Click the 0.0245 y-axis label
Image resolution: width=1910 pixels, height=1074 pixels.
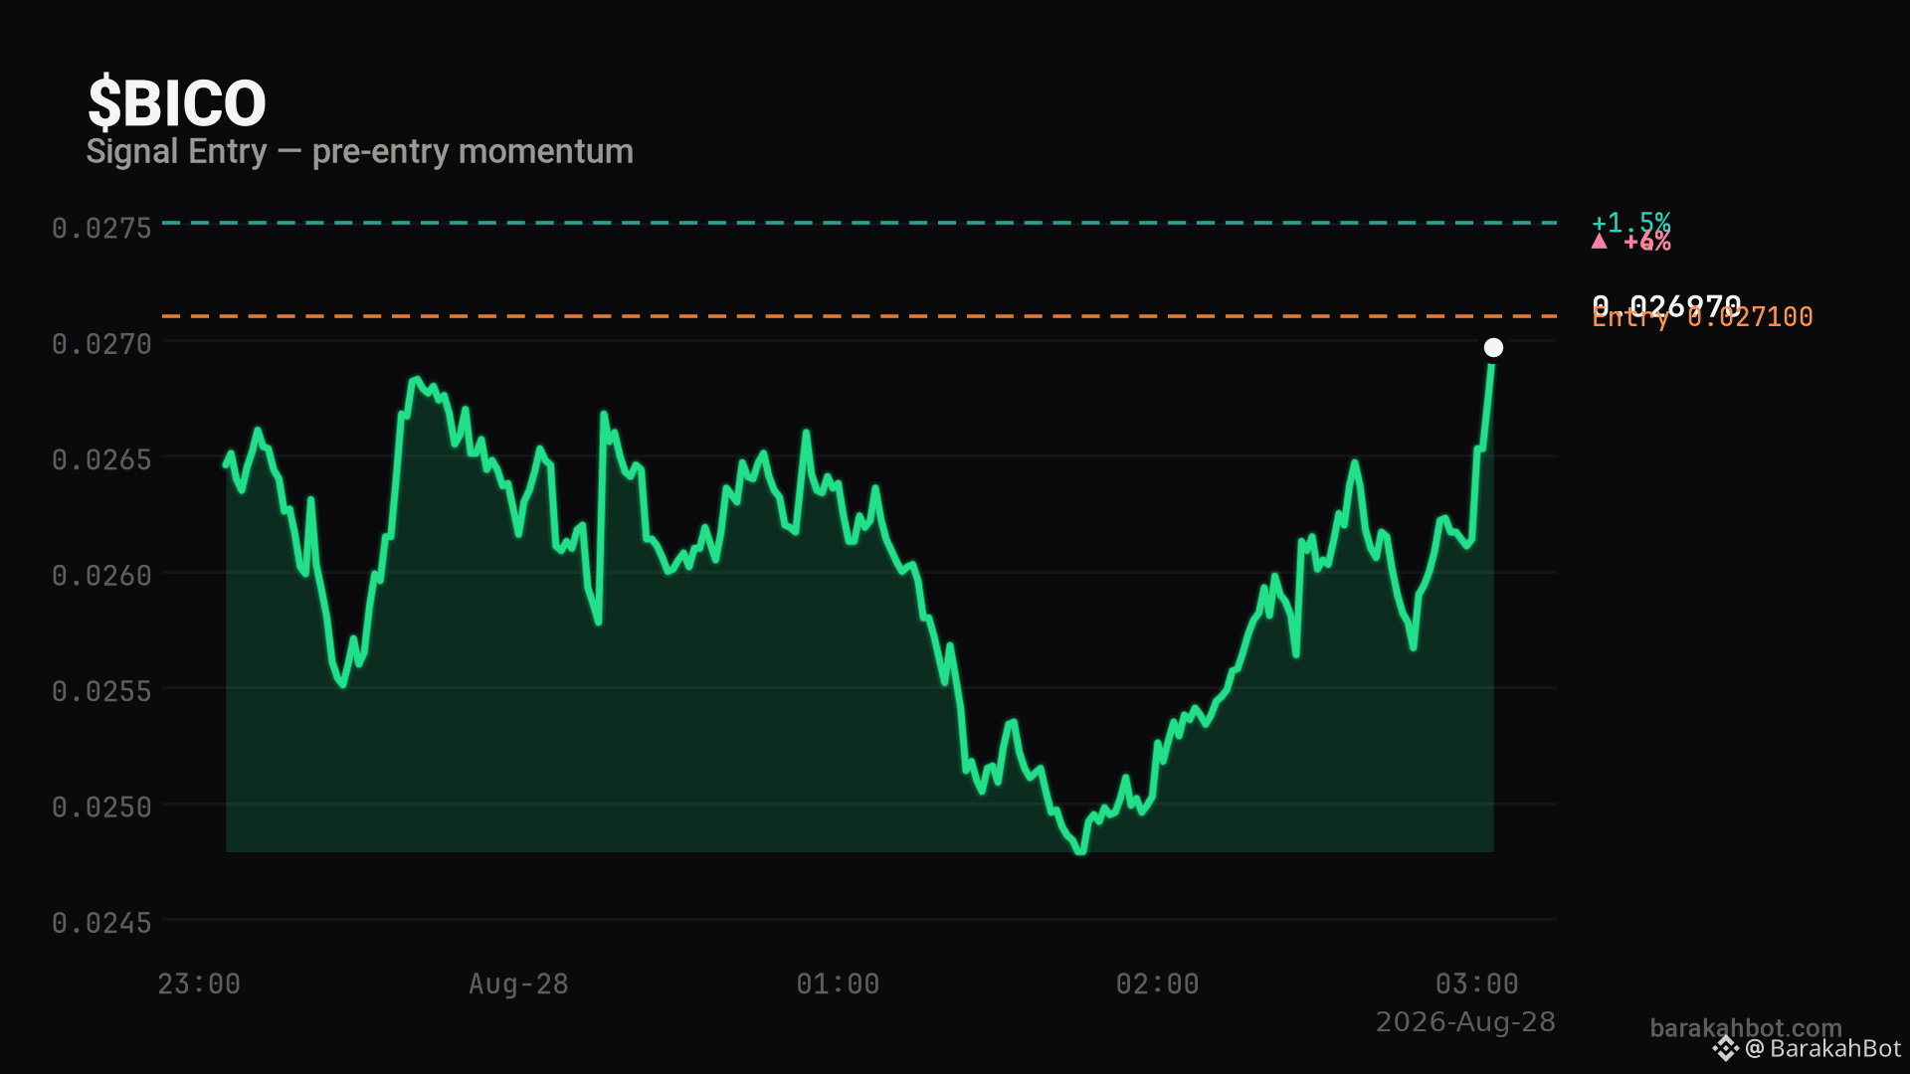tap(101, 924)
